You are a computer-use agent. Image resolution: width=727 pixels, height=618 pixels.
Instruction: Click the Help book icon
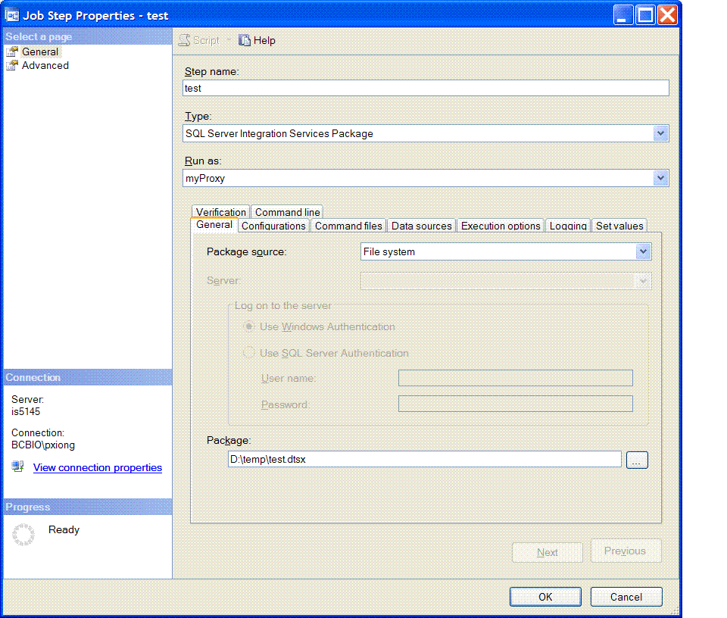pyautogui.click(x=245, y=40)
